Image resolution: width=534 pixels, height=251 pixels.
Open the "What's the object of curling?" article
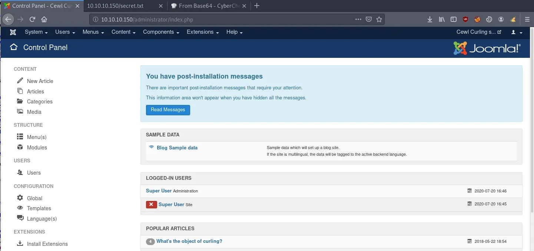coord(189,241)
